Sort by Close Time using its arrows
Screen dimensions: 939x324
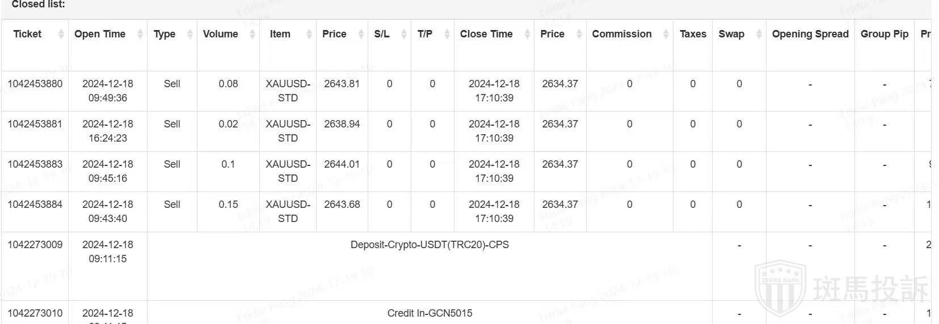pos(527,35)
